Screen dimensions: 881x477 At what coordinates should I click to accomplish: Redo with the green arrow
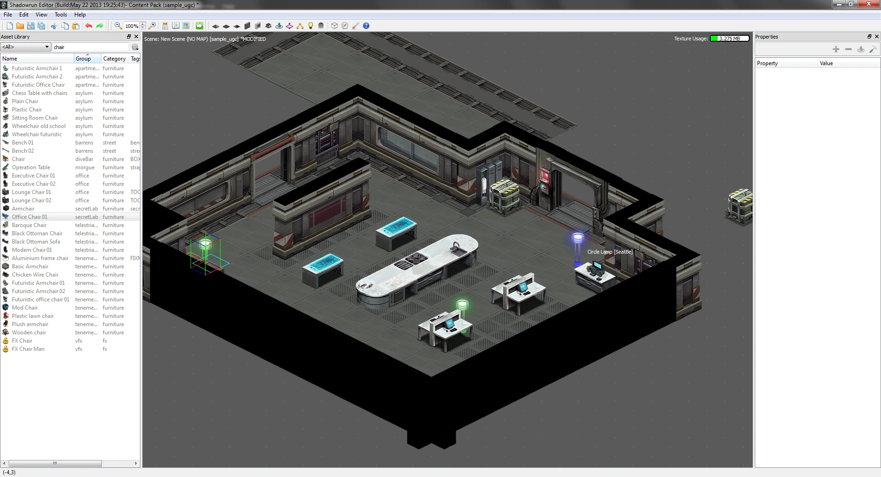(x=100, y=26)
